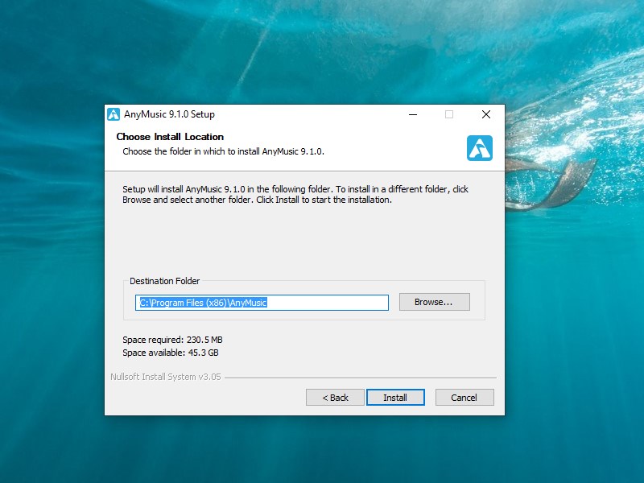Click the "Destination Folder" group label
The width and height of the screenshot is (644, 483).
(x=165, y=281)
